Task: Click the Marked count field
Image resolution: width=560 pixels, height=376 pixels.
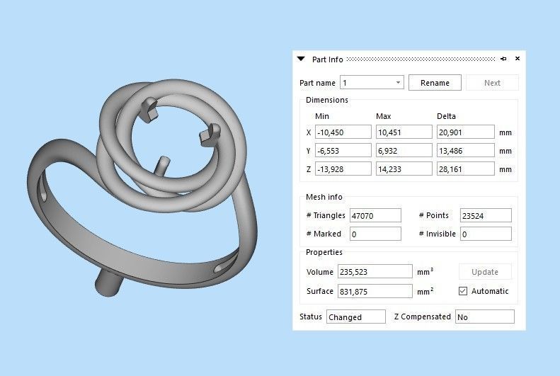Action: pos(375,234)
